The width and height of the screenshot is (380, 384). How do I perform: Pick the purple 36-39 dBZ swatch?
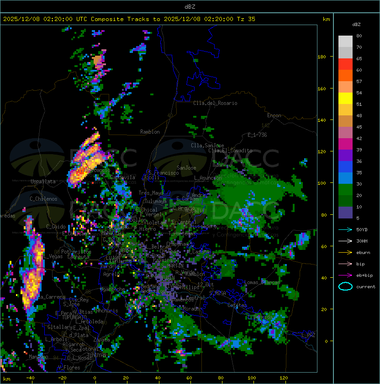[x=345, y=155]
